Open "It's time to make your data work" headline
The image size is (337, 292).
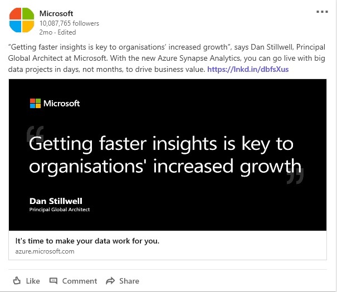[87, 241]
